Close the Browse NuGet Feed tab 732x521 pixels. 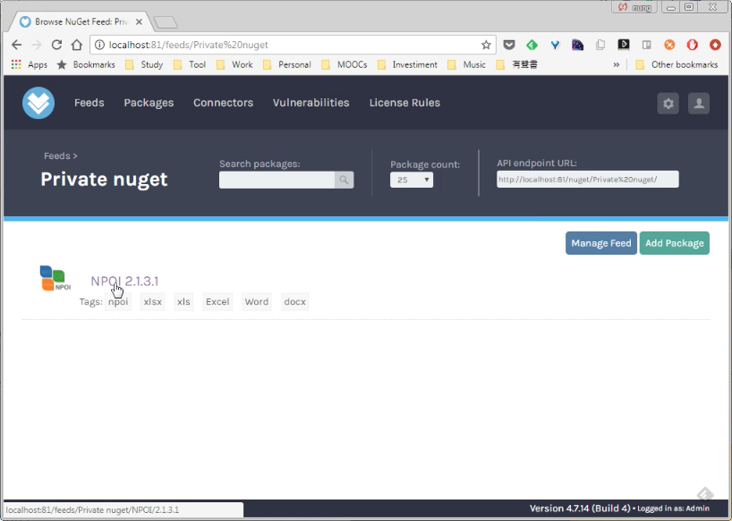click(139, 22)
